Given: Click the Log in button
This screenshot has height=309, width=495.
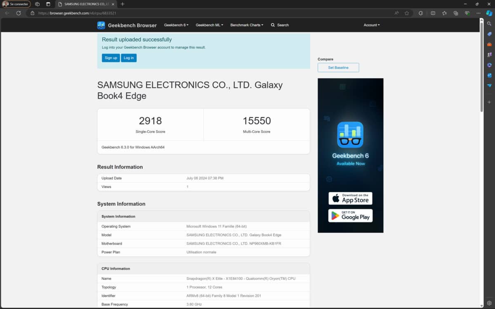Looking at the screenshot, I should (129, 58).
